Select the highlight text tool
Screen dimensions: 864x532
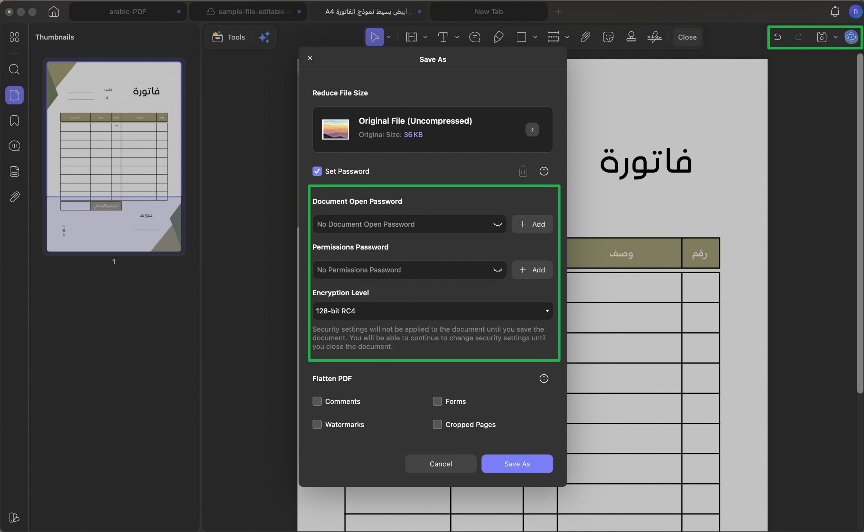pyautogui.click(x=411, y=37)
